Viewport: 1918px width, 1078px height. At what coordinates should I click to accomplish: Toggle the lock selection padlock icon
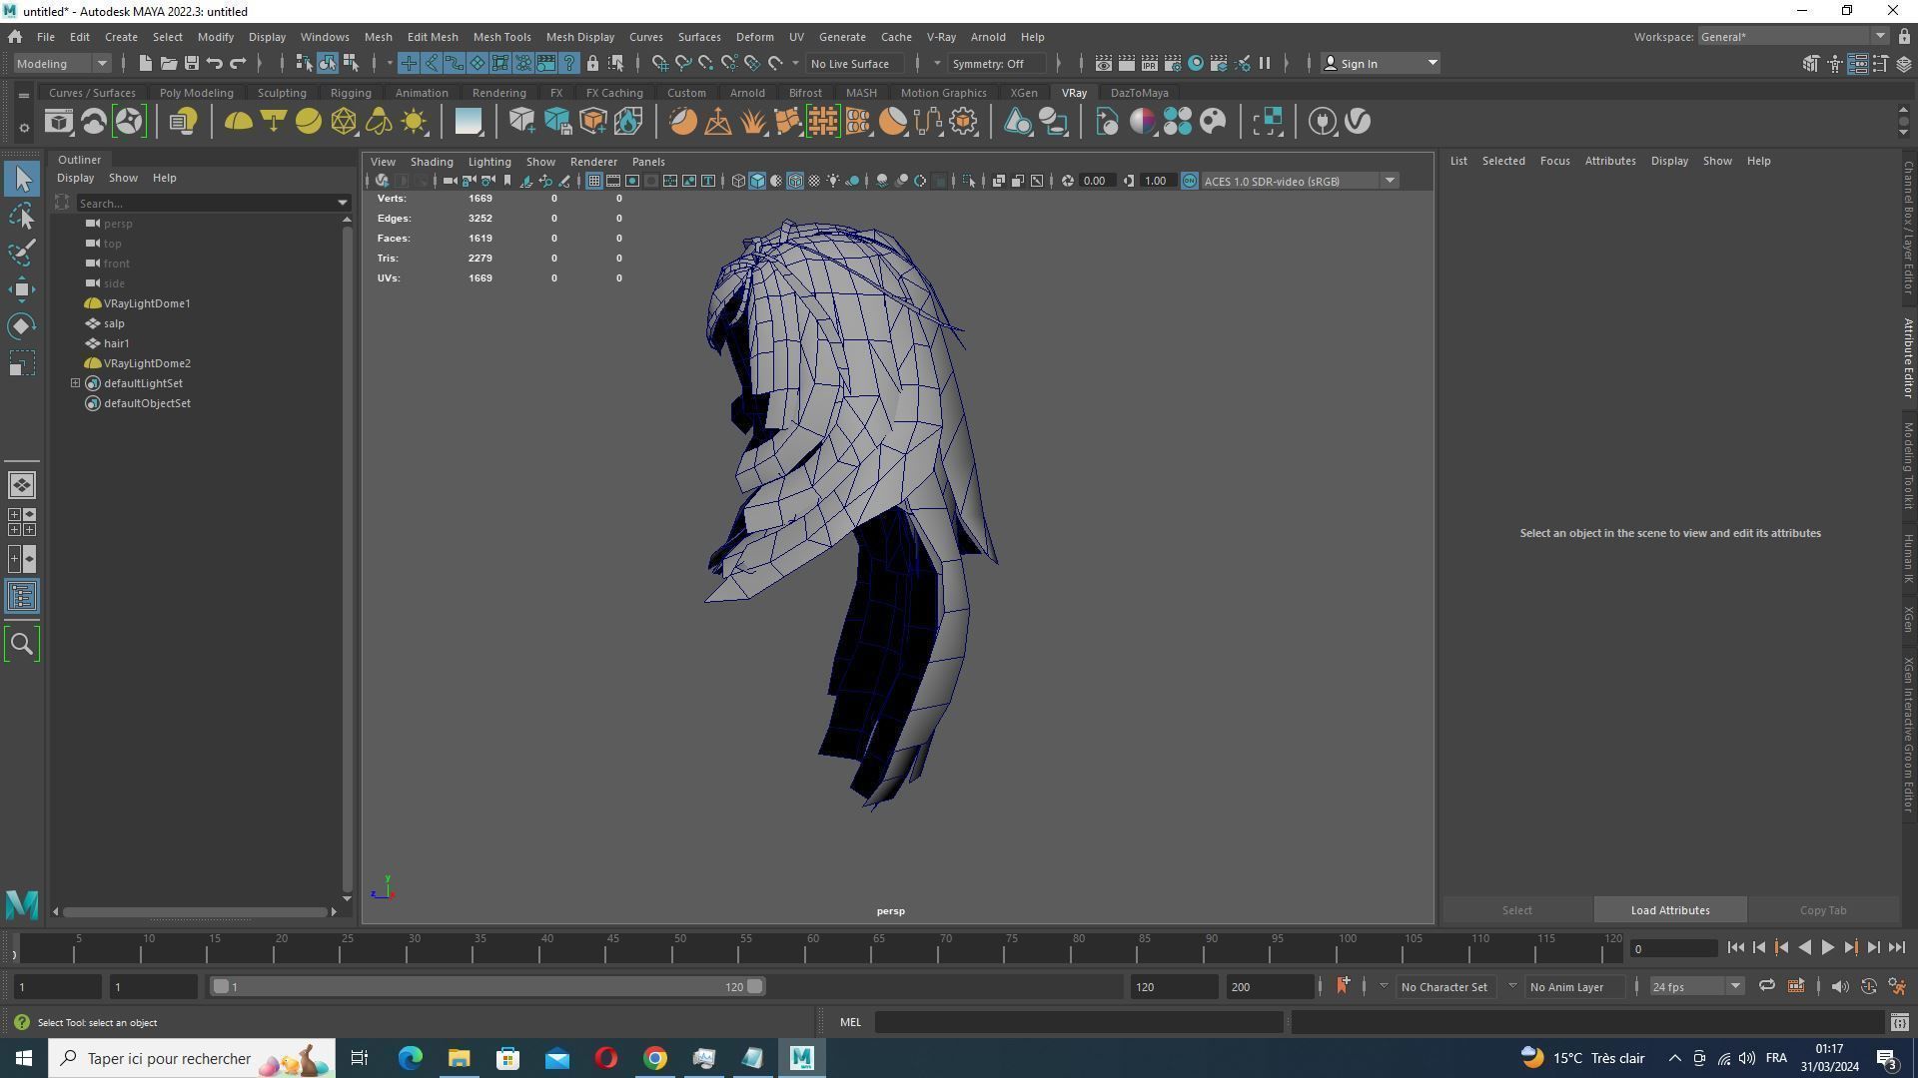click(x=592, y=64)
